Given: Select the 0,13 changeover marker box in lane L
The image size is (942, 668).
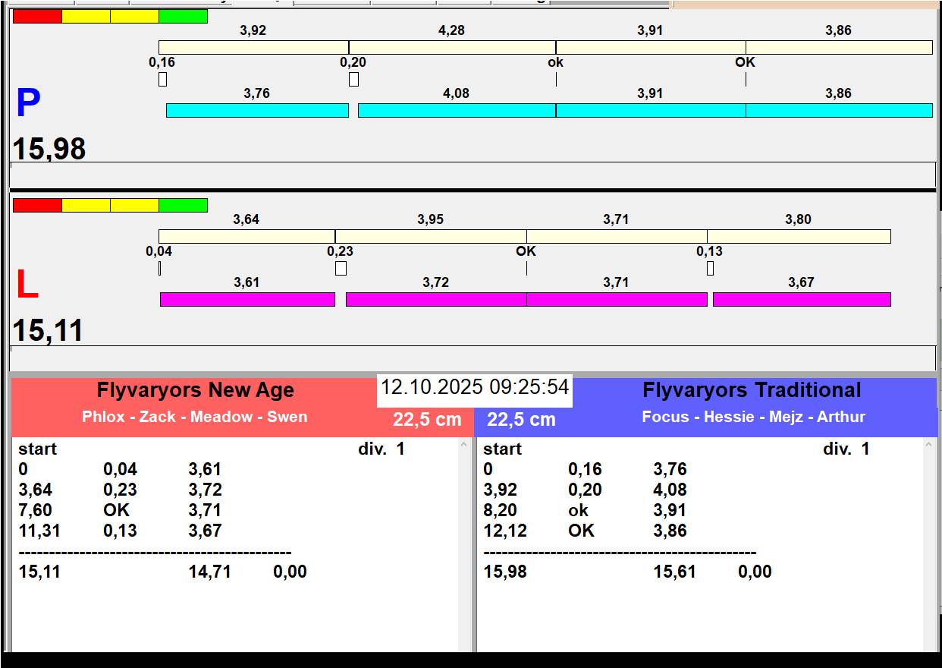Looking at the screenshot, I should point(710,268).
